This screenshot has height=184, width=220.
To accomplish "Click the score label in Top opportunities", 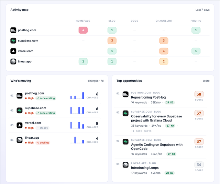I will (206, 81).
